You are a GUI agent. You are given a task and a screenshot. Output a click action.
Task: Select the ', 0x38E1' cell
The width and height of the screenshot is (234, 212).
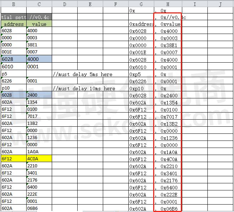pyautogui.click(x=168, y=46)
